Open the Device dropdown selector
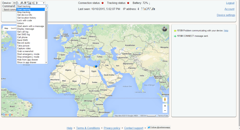Image resolution: width=240 pixels, height=130 pixels. pyautogui.click(x=29, y=3)
